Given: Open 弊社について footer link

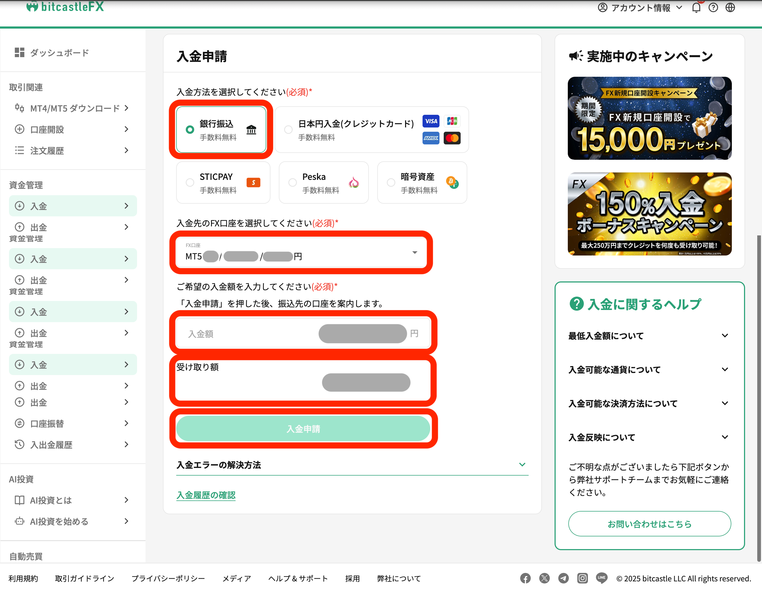Looking at the screenshot, I should coord(399,578).
